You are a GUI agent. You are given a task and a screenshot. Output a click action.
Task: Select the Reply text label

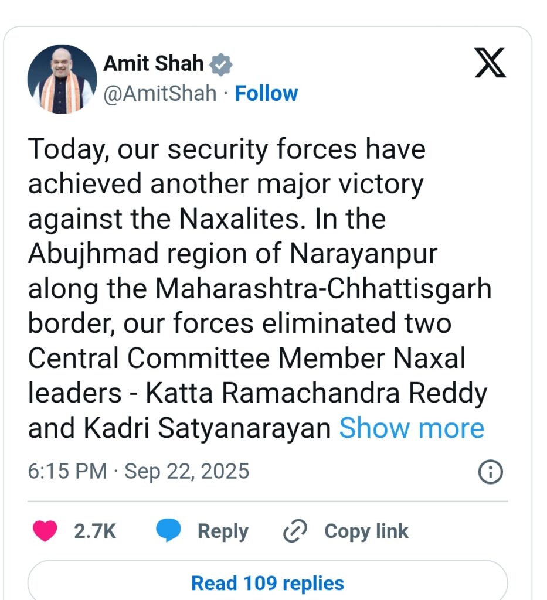click(223, 531)
